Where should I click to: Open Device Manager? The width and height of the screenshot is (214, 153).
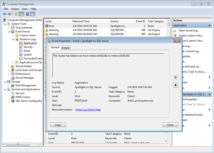pos(25,78)
